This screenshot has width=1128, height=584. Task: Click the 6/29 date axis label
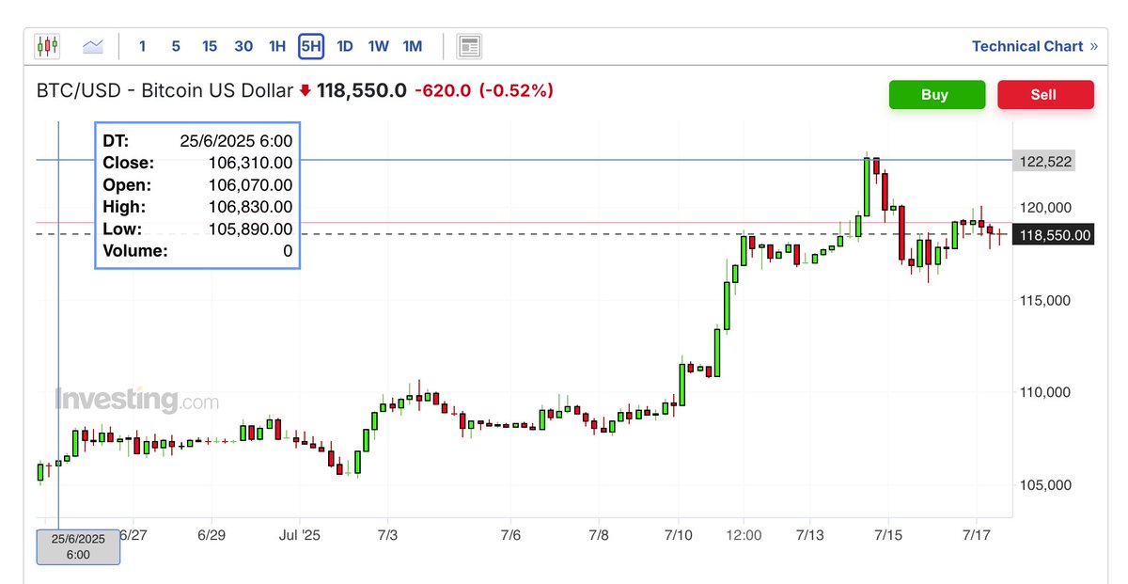point(211,535)
